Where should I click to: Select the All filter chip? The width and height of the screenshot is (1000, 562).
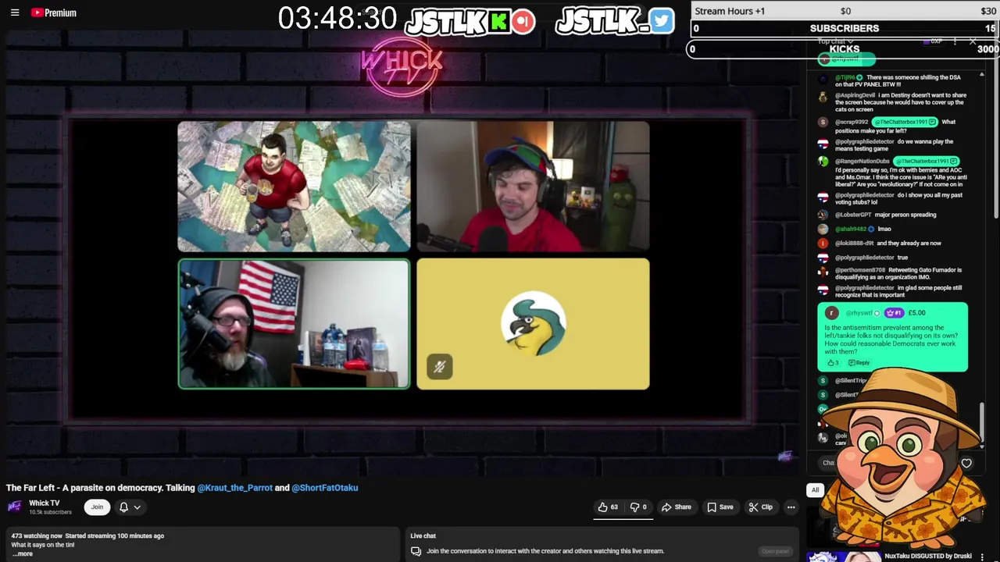tap(815, 490)
